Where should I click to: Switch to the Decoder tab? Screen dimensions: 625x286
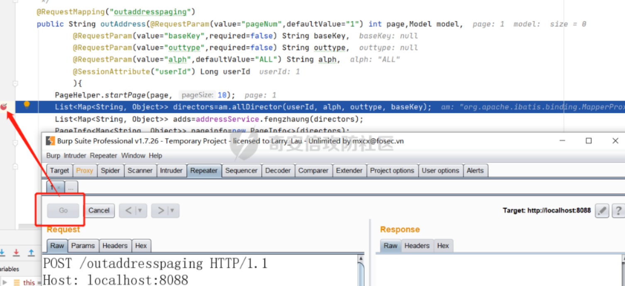click(278, 170)
